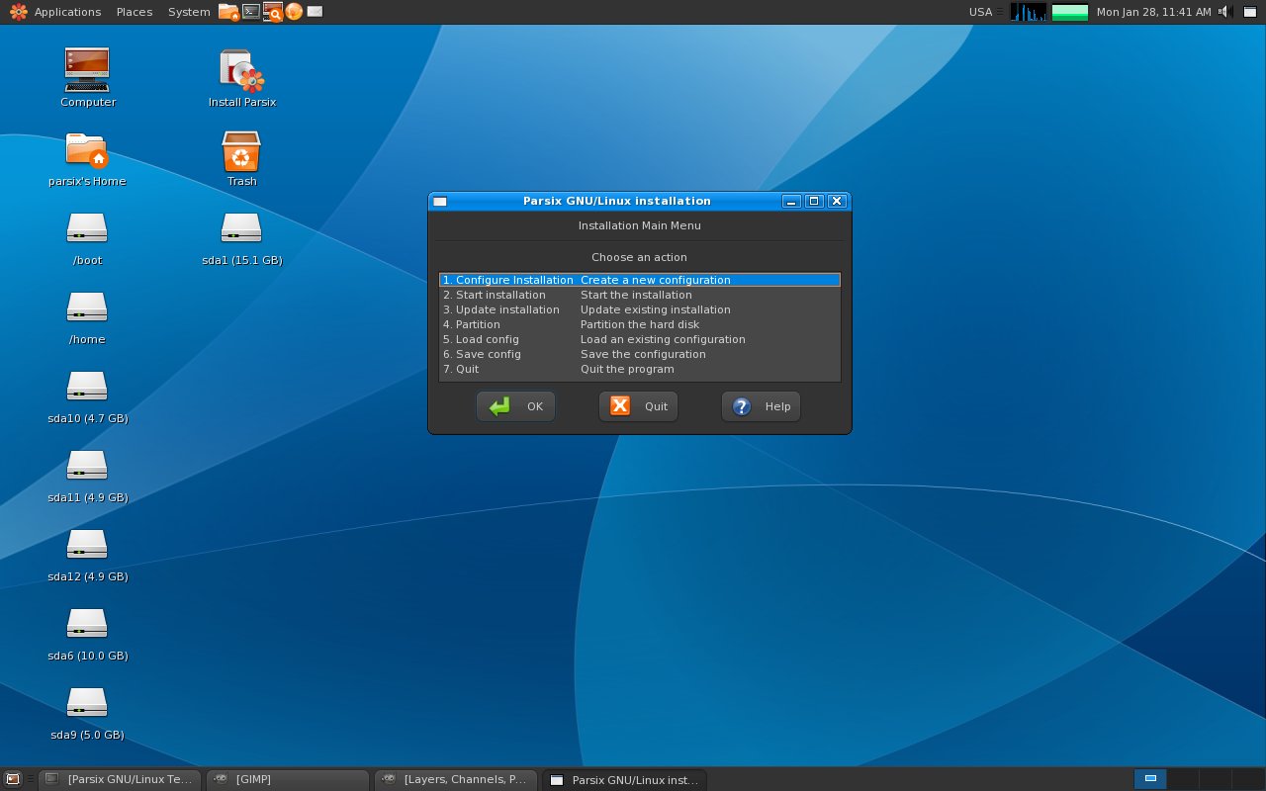The height and width of the screenshot is (791, 1266).
Task: Click the date and time clock
Action: coord(1153,12)
